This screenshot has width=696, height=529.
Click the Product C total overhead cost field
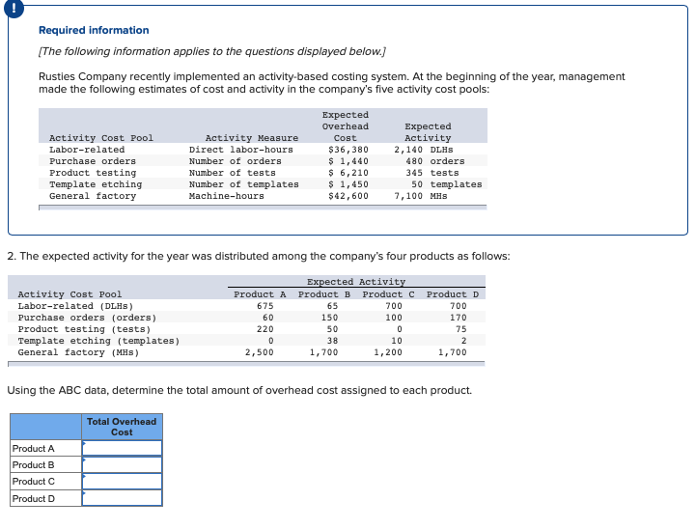point(122,481)
